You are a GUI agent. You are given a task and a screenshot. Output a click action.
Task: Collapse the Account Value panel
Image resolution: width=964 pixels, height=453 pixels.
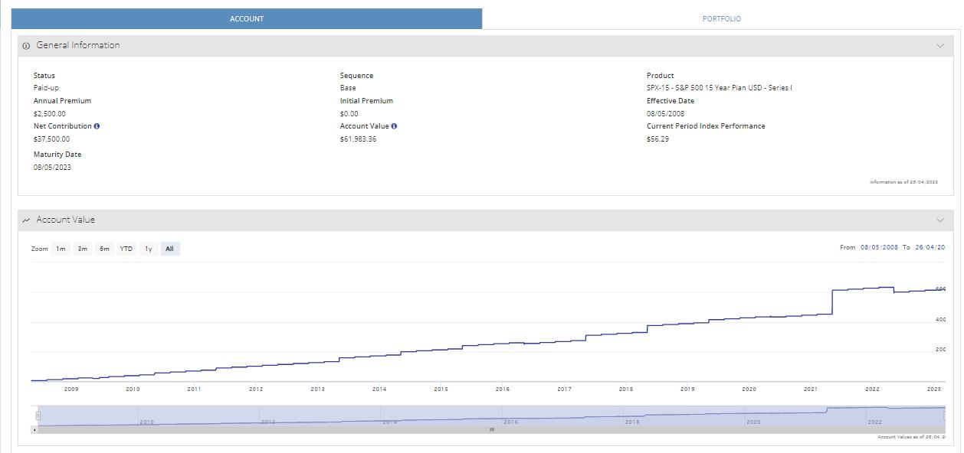pyautogui.click(x=939, y=220)
